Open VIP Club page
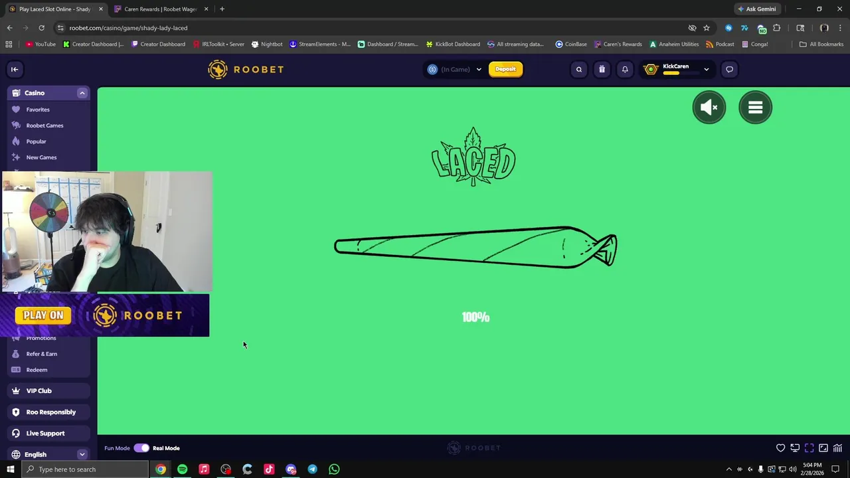850x478 pixels. pos(49,391)
